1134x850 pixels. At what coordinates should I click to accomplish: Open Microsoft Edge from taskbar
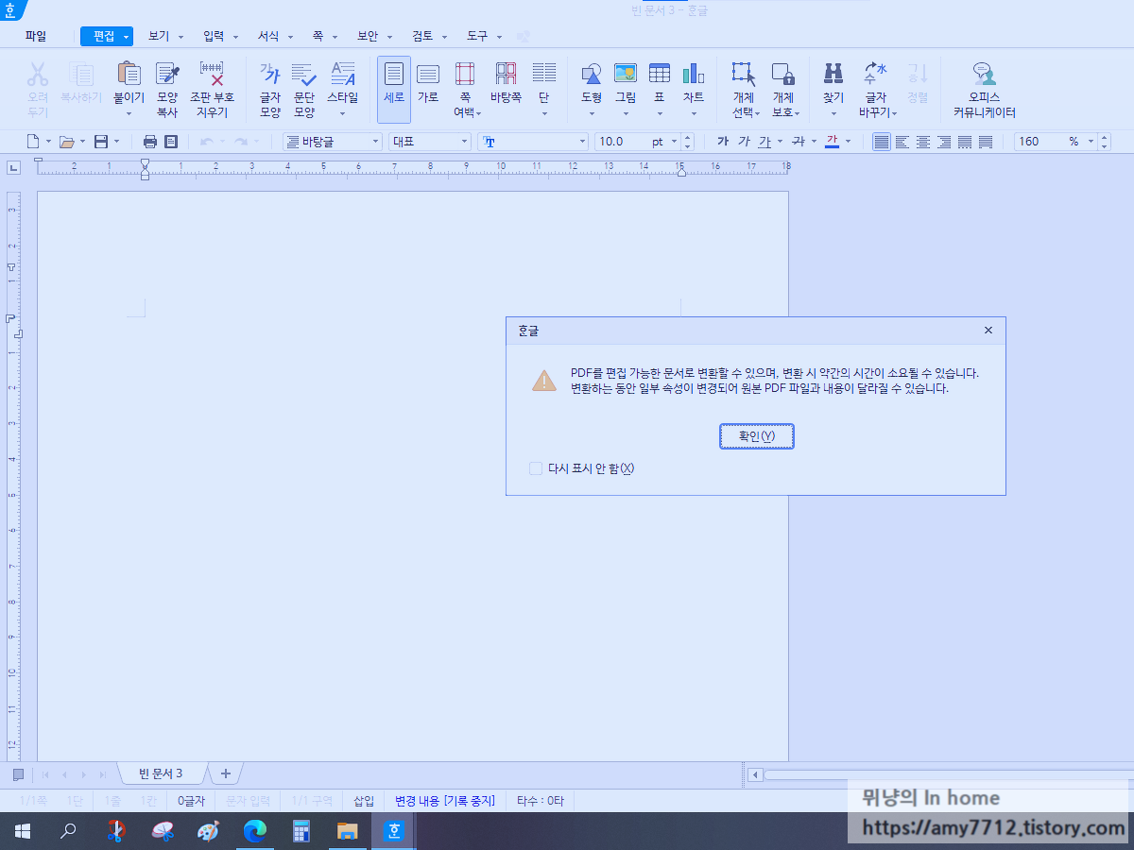point(255,831)
